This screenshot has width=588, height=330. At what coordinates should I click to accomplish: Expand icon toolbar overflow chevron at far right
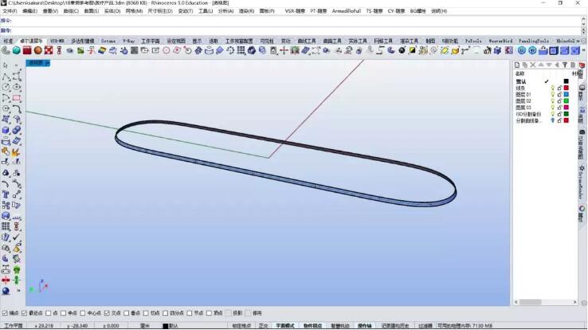click(584, 50)
